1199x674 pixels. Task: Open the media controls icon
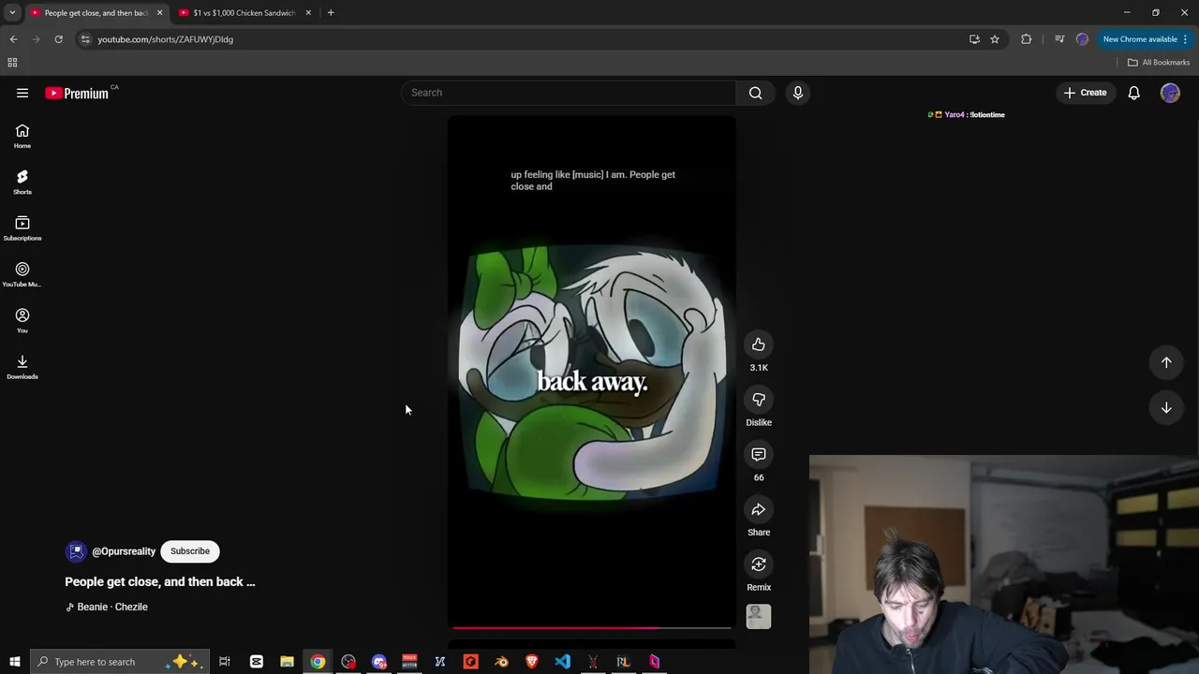coord(1059,39)
